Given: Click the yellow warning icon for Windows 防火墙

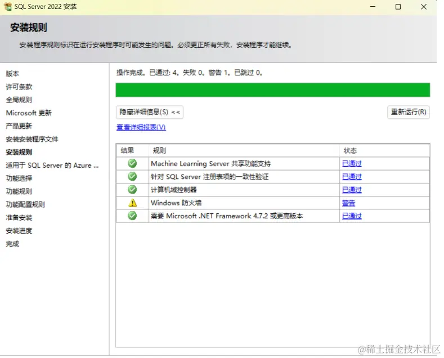Looking at the screenshot, I should pyautogui.click(x=132, y=203).
